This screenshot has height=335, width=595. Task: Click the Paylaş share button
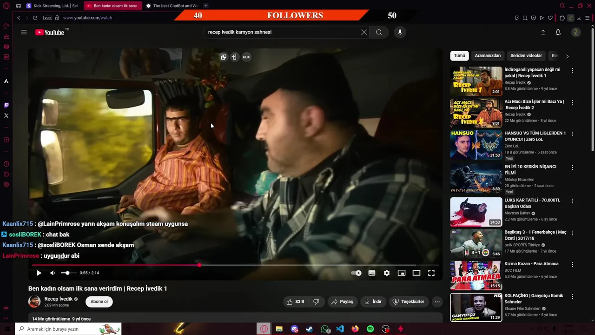(x=342, y=301)
